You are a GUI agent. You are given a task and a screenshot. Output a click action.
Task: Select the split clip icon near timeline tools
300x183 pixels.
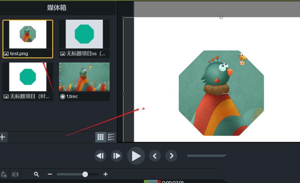click(15, 174)
